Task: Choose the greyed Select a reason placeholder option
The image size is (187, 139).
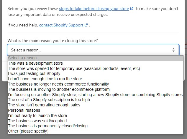Action: 96,58
